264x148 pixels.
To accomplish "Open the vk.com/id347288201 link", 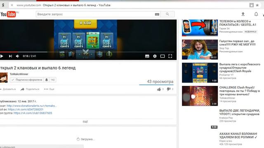I will click(26, 109).
